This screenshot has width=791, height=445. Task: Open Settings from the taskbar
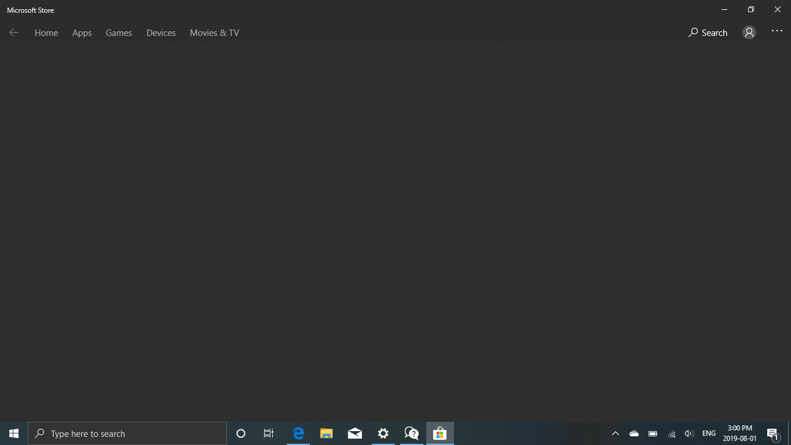(383, 433)
